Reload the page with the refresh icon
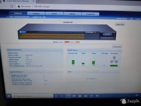 click(x=12, y=6)
